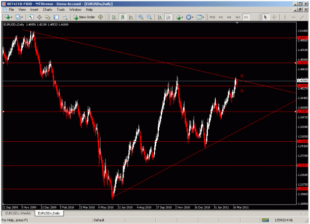Open the View menu
The image size is (310, 224).
[x=22, y=9]
